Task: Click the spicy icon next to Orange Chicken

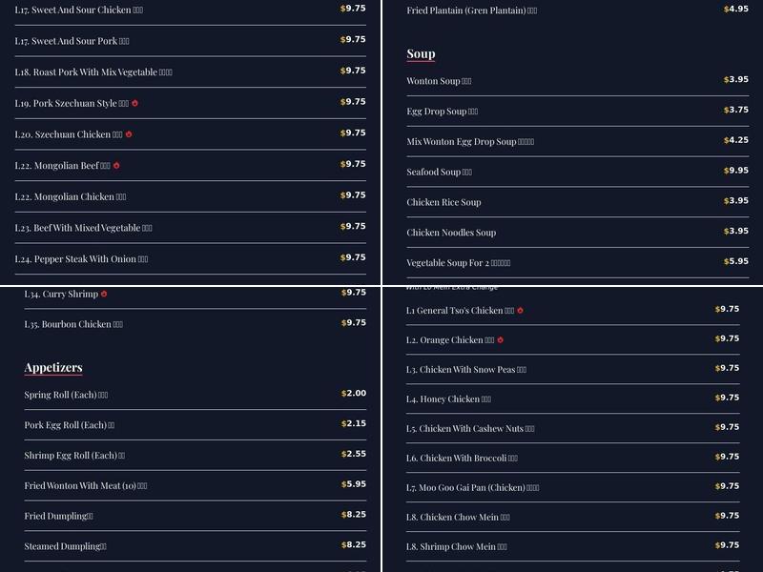Action: pos(500,339)
